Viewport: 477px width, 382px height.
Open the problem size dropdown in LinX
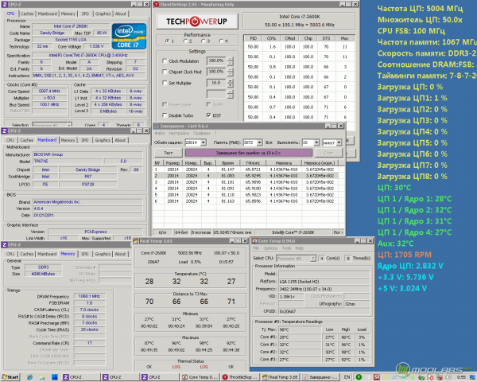pyautogui.click(x=204, y=142)
